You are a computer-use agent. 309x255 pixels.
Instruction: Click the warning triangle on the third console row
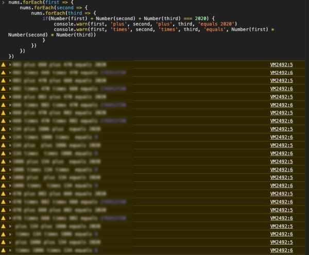pyautogui.click(x=4, y=81)
